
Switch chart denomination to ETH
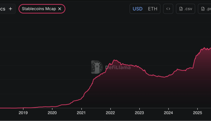(153, 9)
